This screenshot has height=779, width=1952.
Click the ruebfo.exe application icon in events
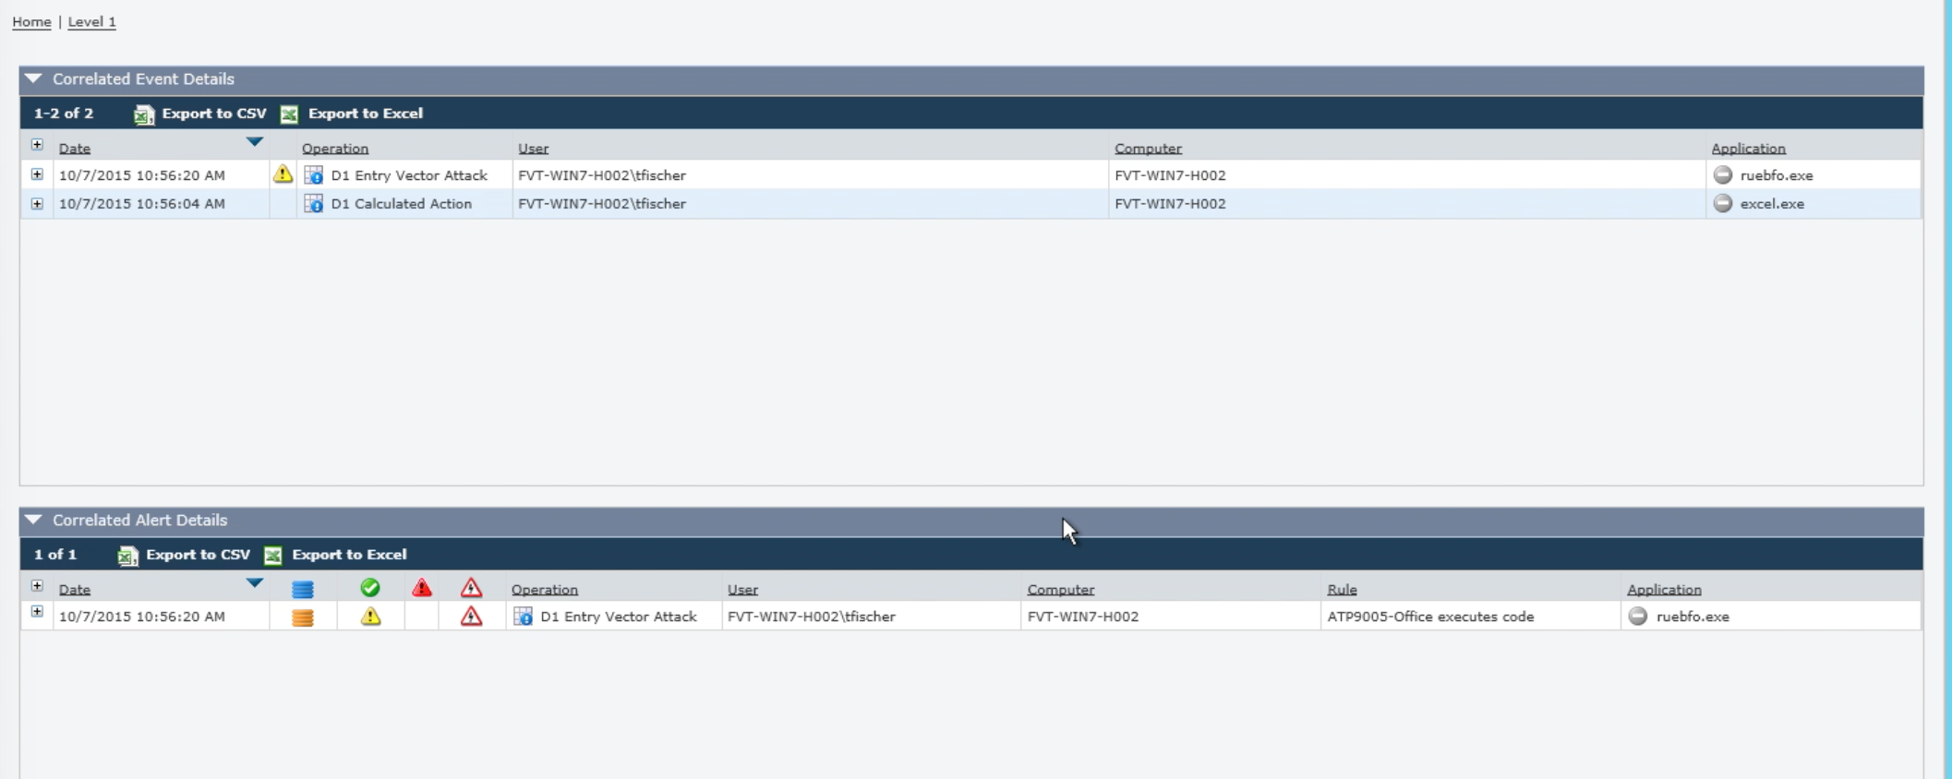pyautogui.click(x=1722, y=174)
